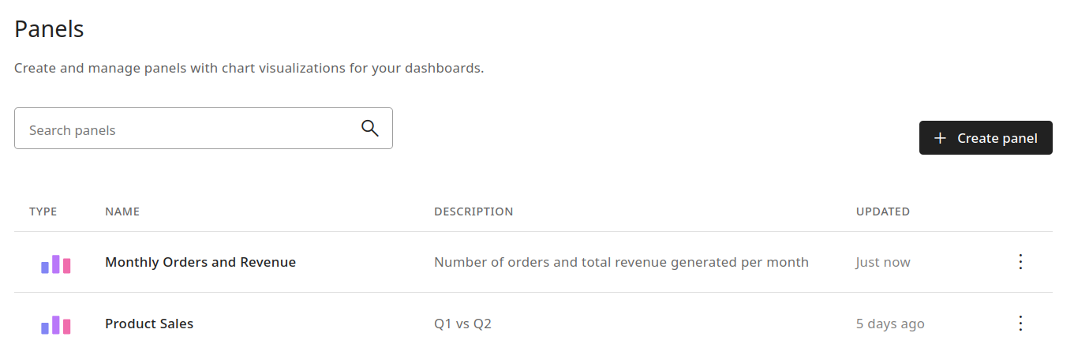Image resolution: width=1074 pixels, height=363 pixels.
Task: Click the plus icon on Create panel
Action: 940,138
